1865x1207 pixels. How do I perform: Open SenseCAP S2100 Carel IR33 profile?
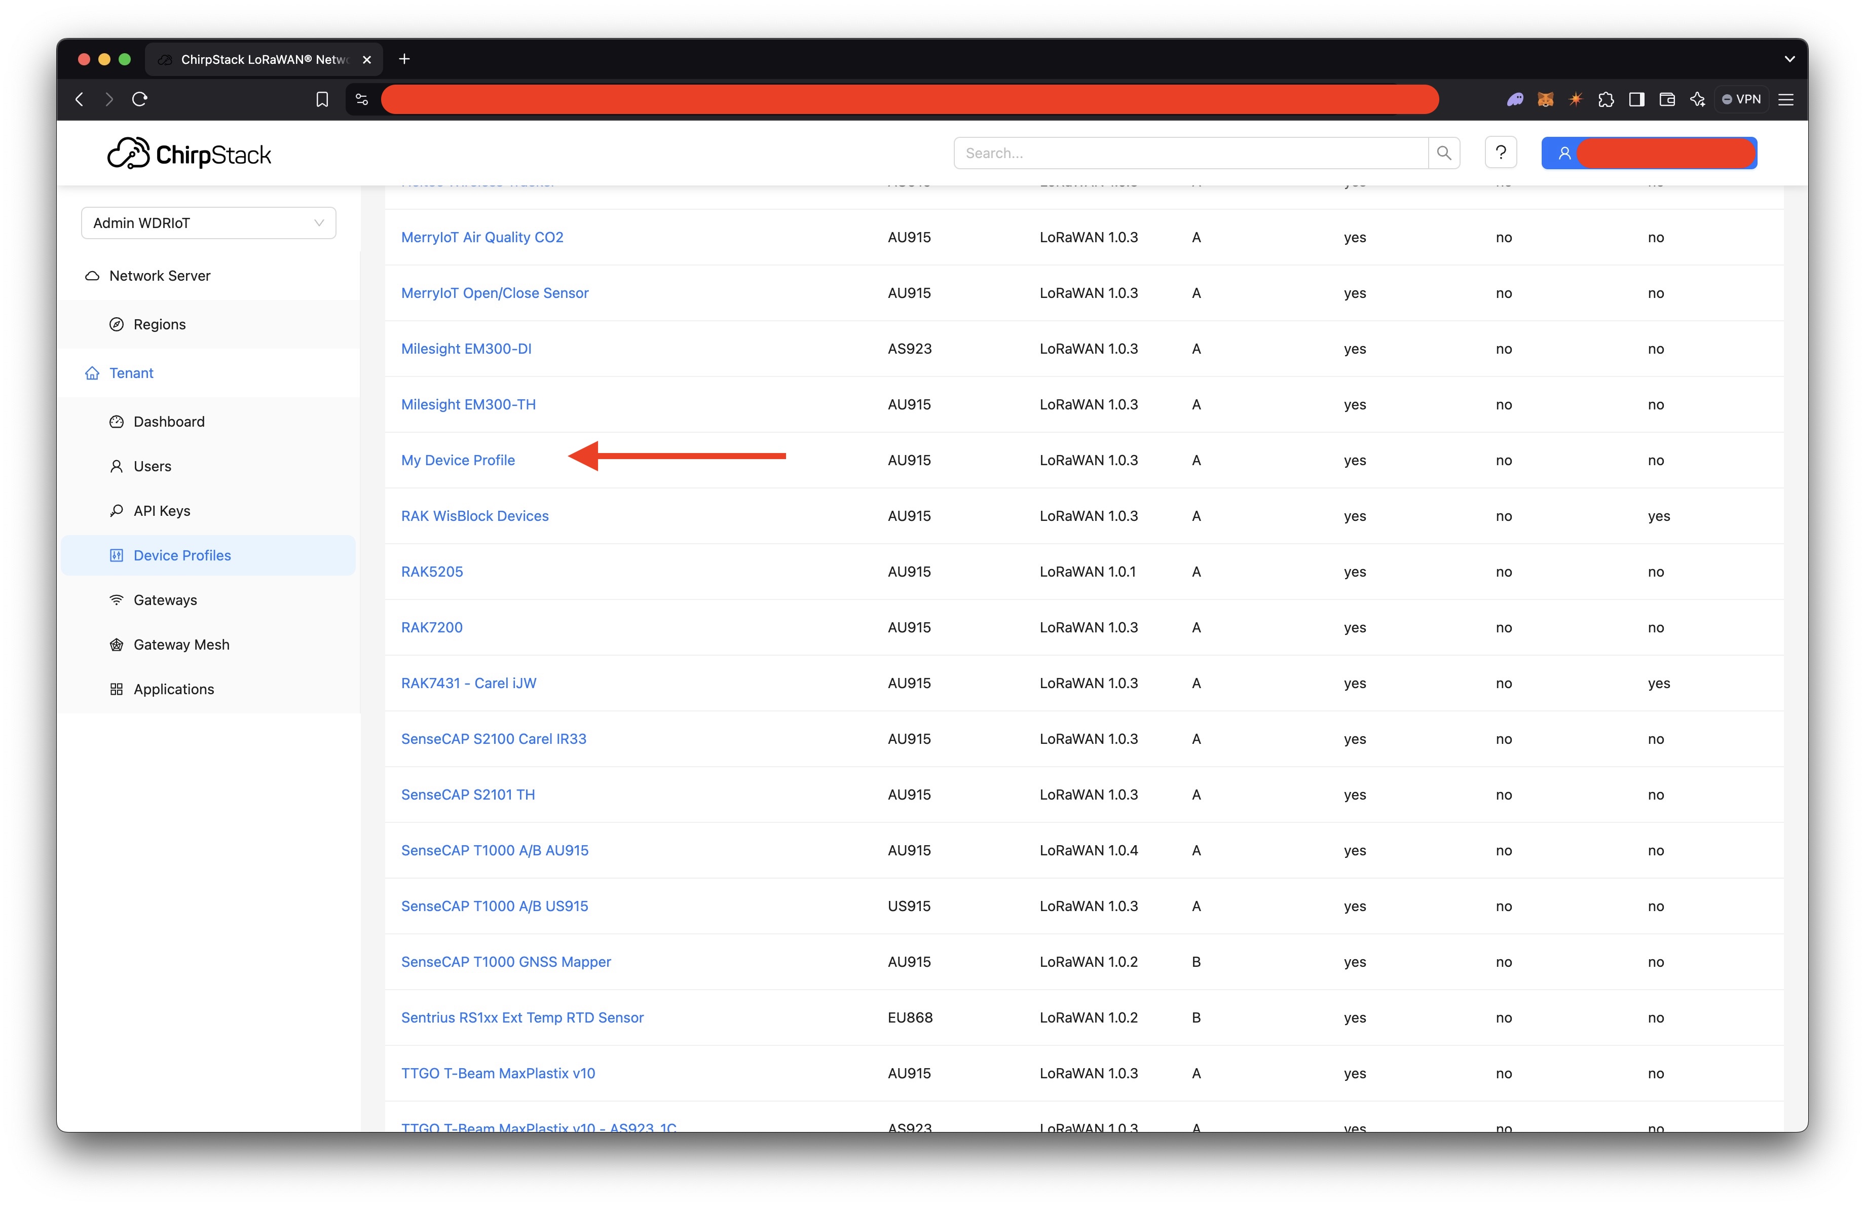[494, 739]
